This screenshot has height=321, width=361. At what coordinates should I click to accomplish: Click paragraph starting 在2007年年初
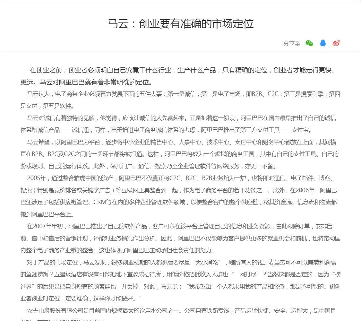180,238
